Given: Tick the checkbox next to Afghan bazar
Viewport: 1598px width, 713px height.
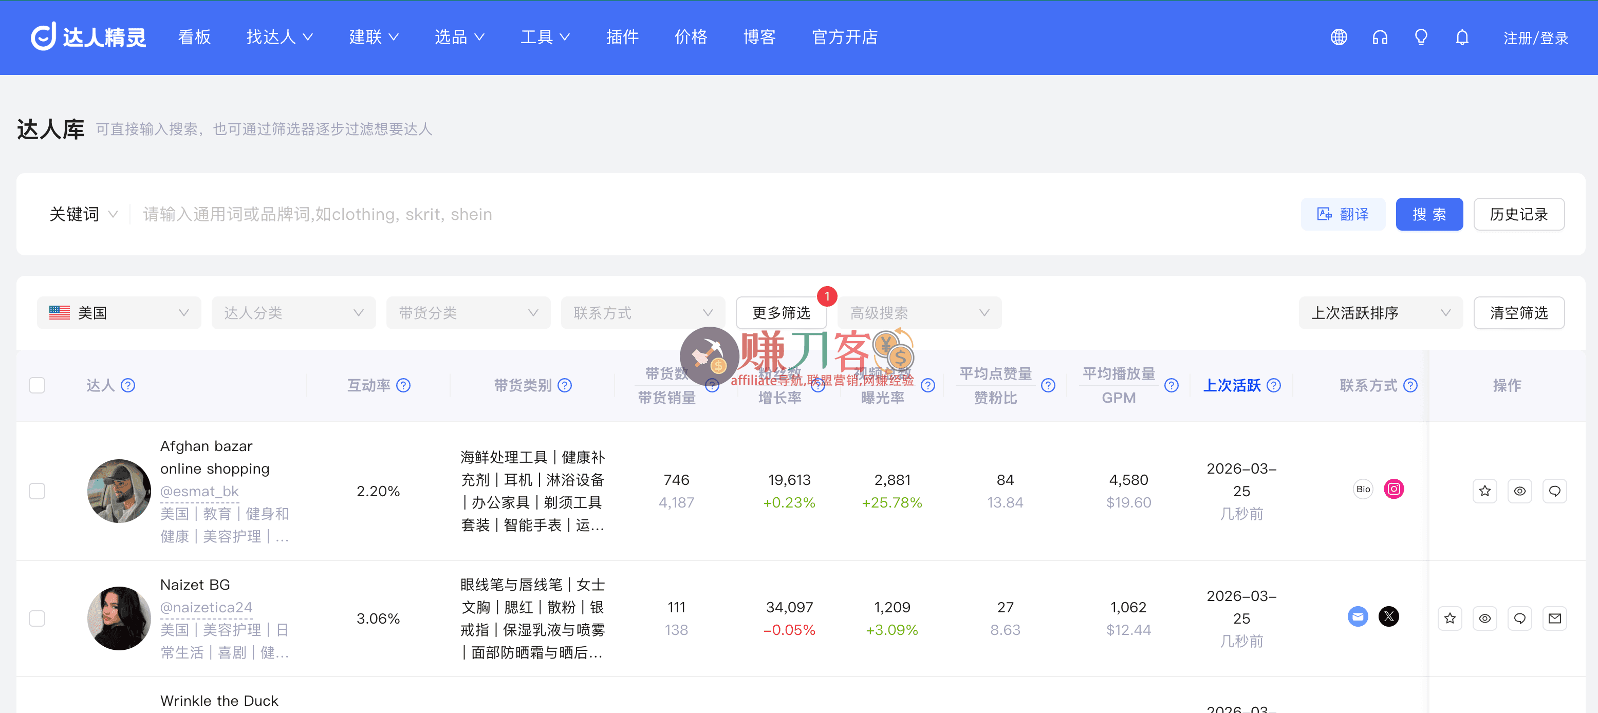Looking at the screenshot, I should click(x=36, y=491).
